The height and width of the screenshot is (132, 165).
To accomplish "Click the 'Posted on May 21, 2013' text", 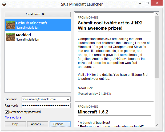I will (x=94, y=94).
